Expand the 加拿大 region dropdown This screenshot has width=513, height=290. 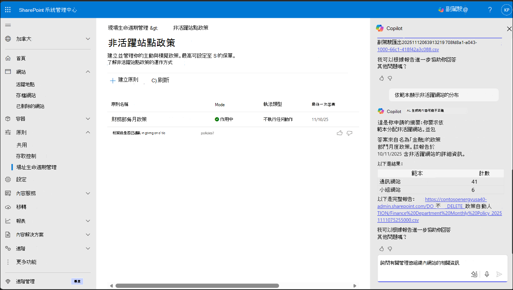tap(88, 39)
